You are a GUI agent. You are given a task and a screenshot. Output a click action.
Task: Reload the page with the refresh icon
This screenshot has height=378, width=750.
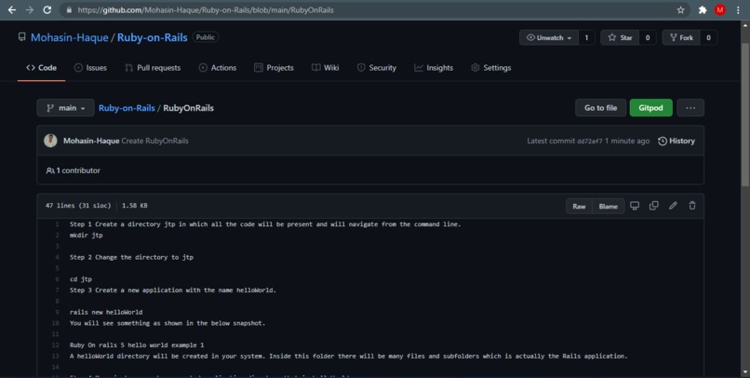click(x=47, y=10)
